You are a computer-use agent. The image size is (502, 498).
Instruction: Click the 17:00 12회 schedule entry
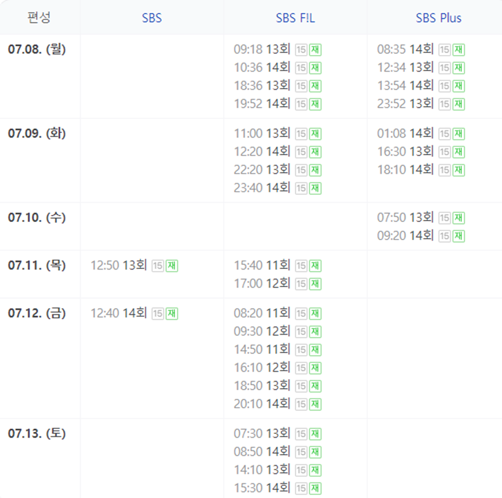click(262, 283)
